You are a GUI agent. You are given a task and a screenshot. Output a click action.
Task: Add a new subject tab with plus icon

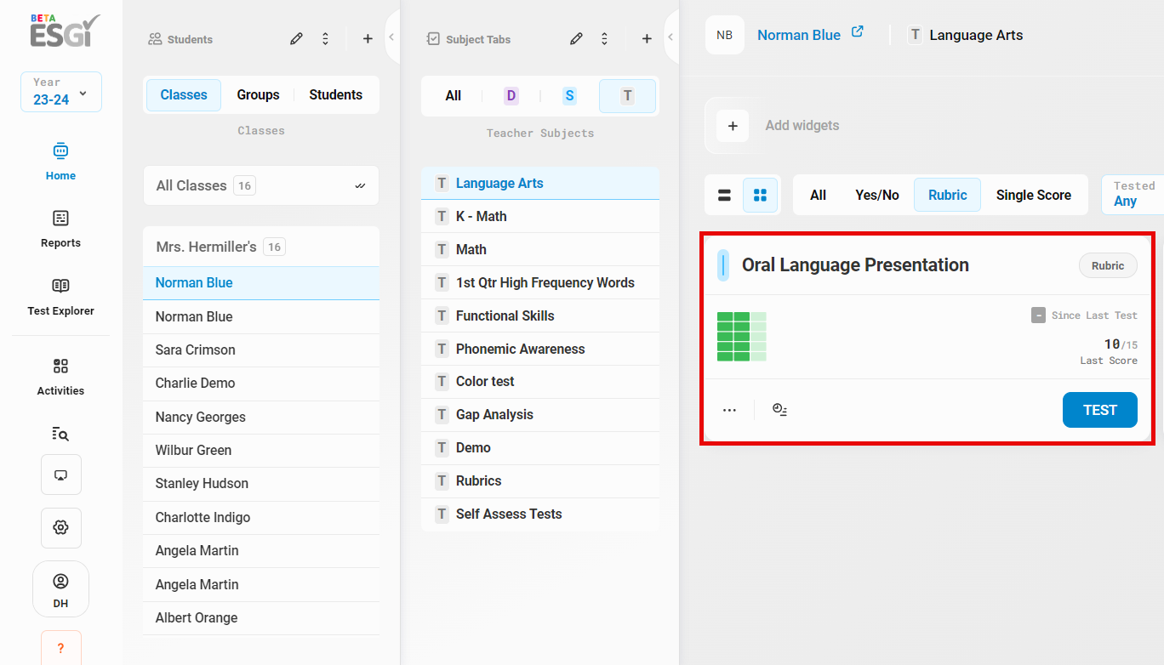[x=647, y=39]
